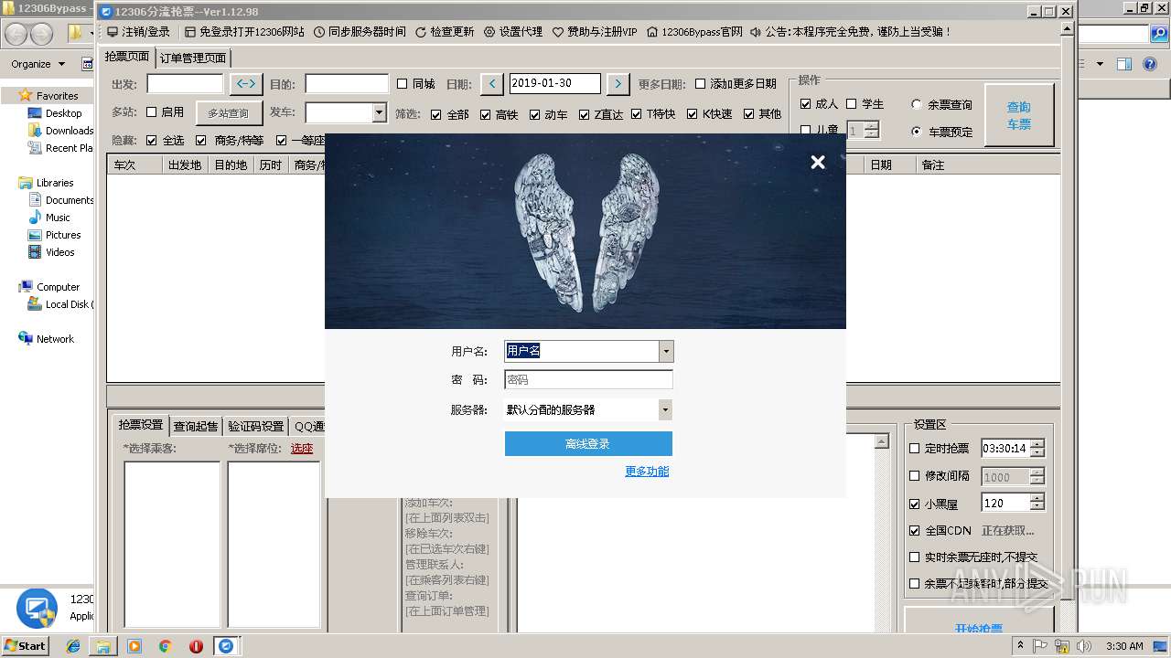This screenshot has height=658, width=1171.
Task: Toggle 启用 multi-station checkbox
Action: 166,112
